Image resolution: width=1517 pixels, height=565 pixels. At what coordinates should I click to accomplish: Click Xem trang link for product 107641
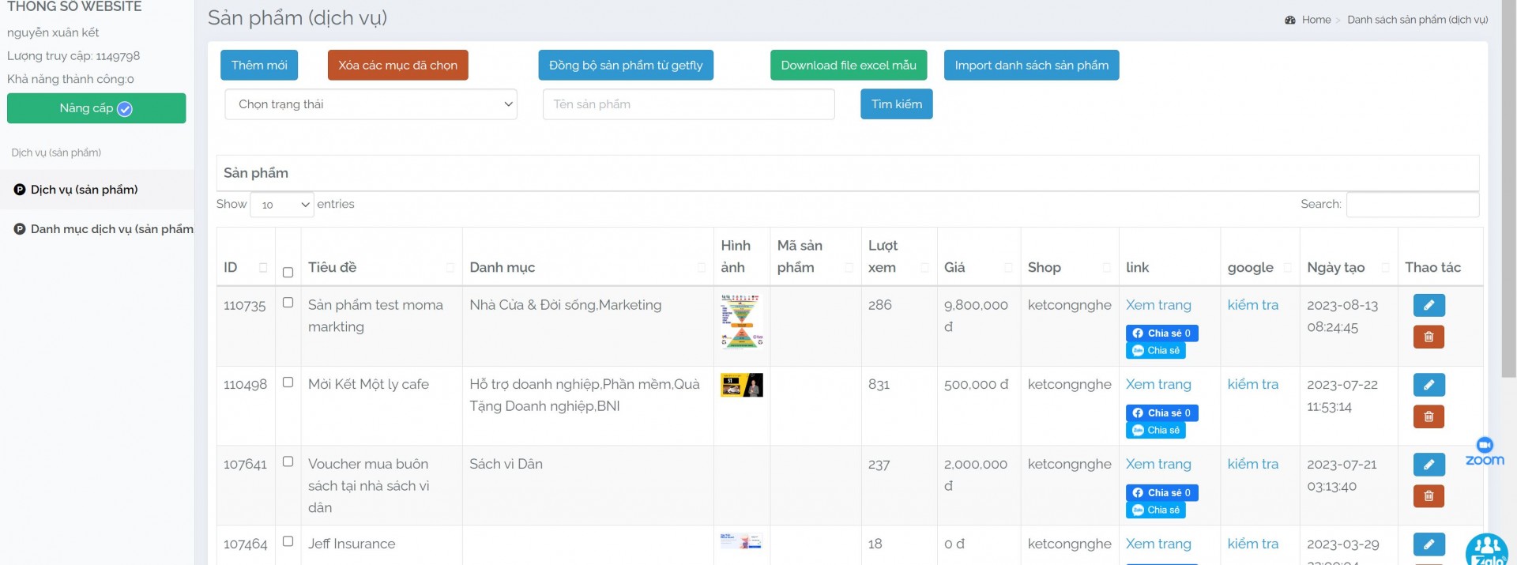(x=1158, y=465)
